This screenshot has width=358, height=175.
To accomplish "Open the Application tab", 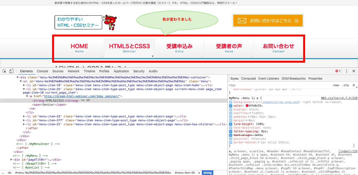I will pyautogui.click(x=121, y=71).
